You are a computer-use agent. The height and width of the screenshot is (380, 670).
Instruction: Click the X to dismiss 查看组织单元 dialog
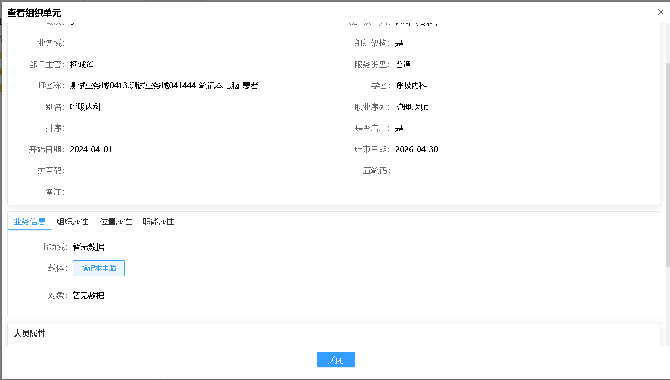point(661,12)
